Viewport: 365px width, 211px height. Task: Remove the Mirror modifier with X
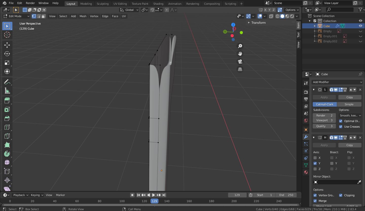click(360, 138)
